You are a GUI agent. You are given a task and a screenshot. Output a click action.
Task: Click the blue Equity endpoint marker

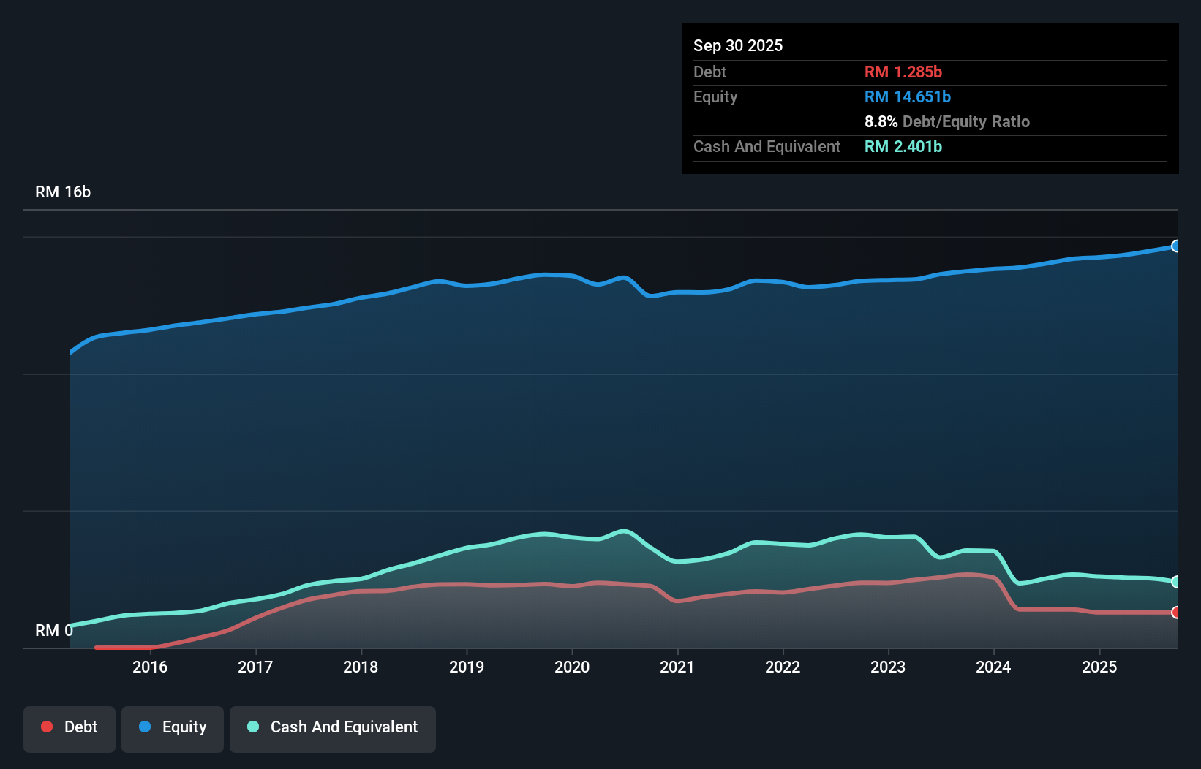pos(1176,246)
